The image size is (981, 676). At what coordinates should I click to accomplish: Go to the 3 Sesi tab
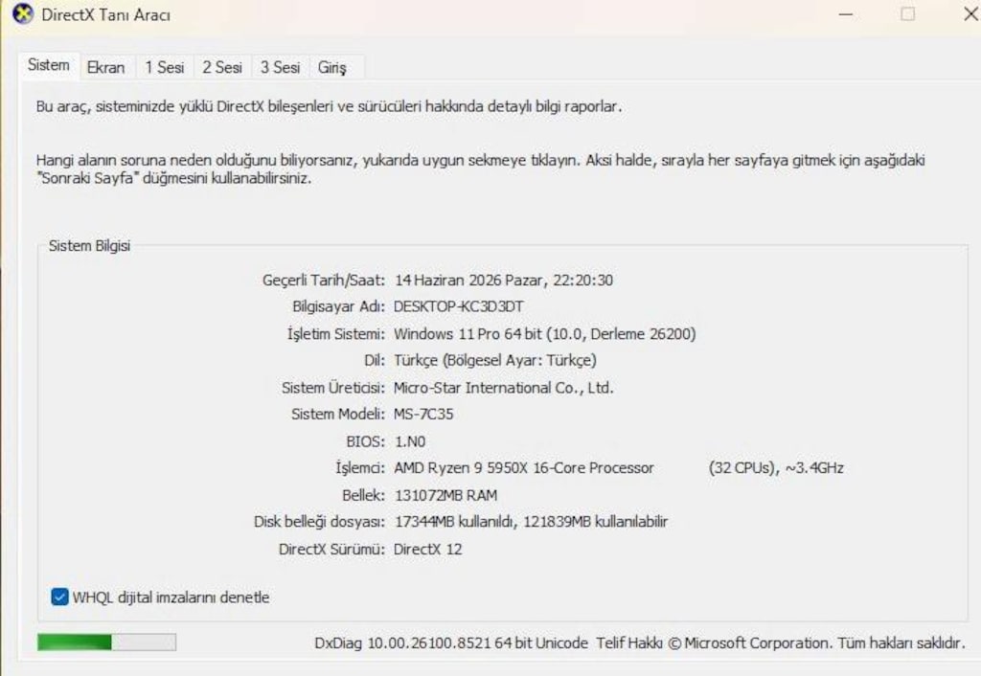[281, 68]
